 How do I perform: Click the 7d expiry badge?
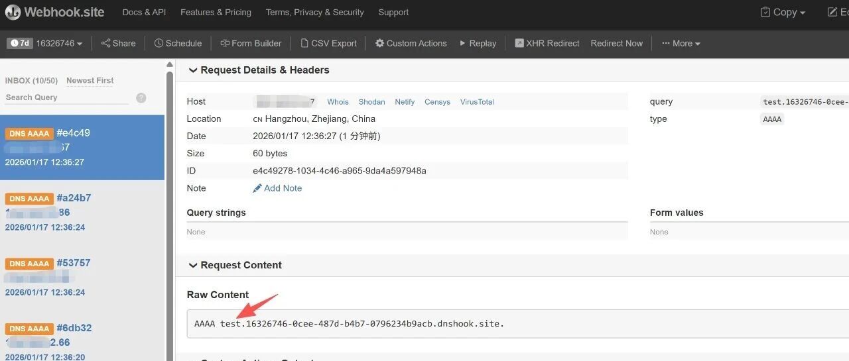19,43
